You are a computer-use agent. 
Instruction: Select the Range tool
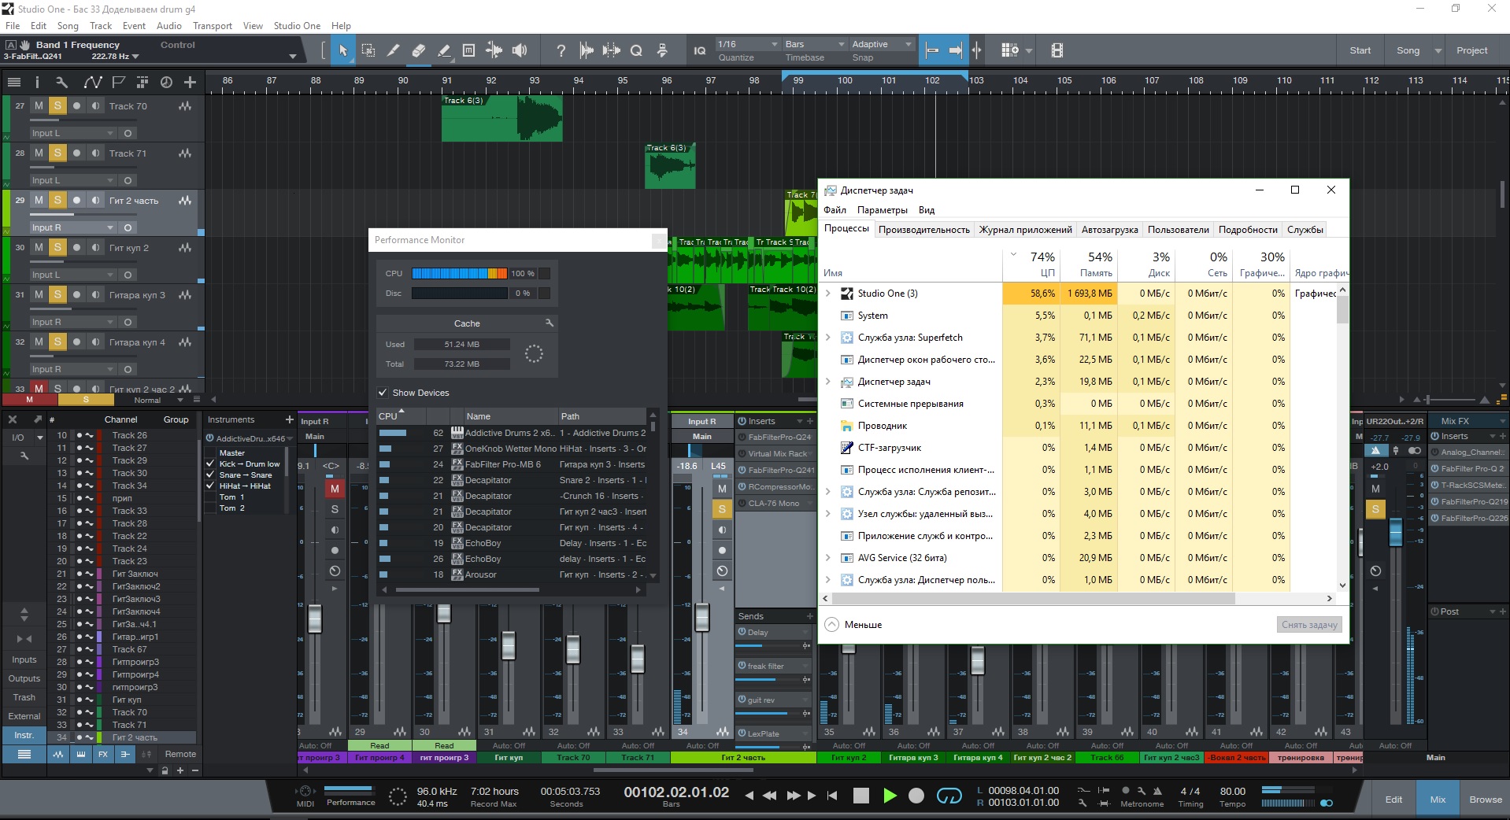click(368, 50)
